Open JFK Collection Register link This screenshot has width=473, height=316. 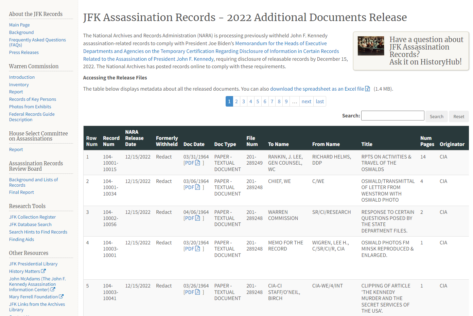point(32,217)
